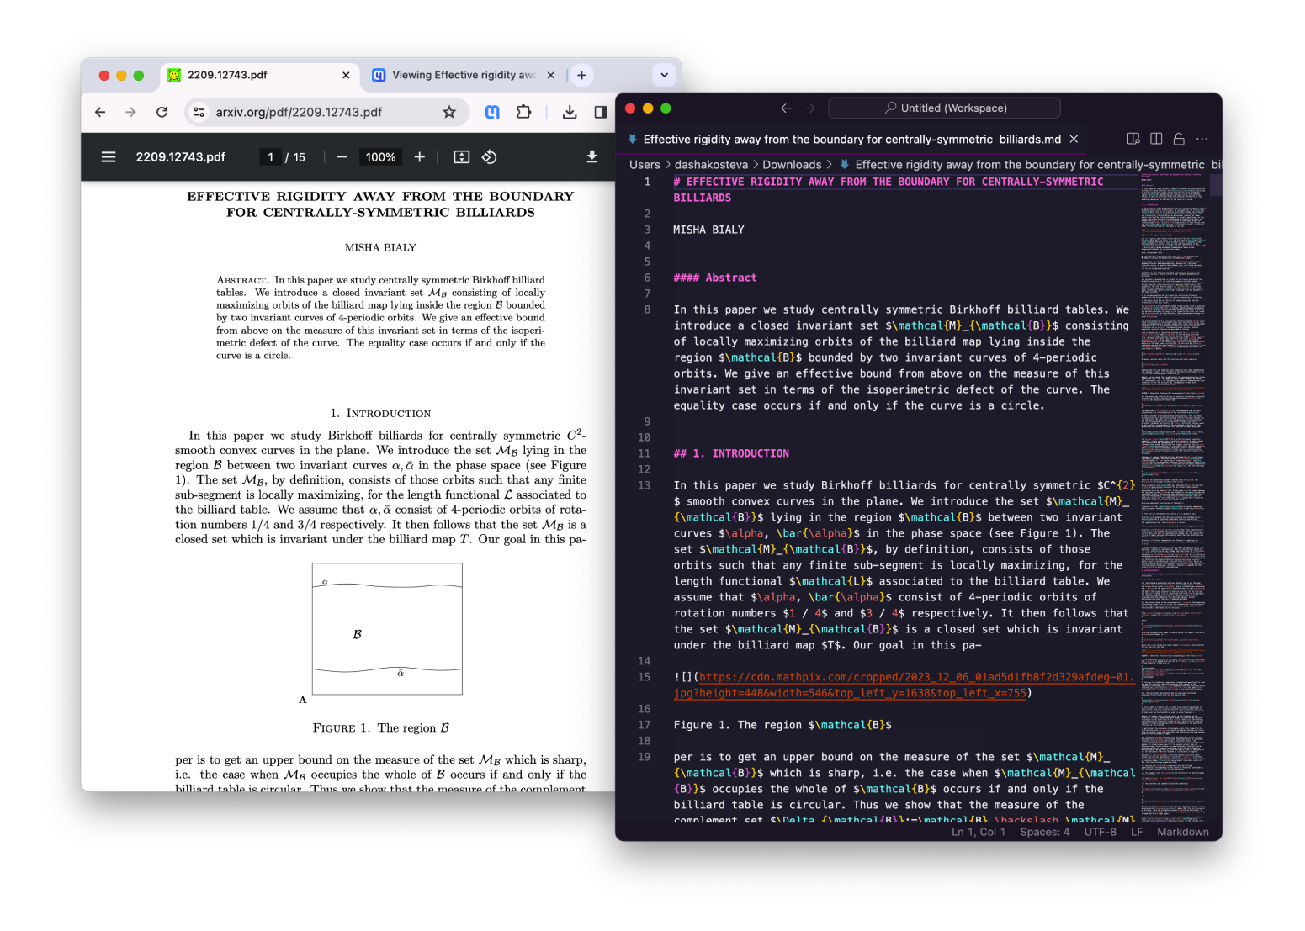
Task: Toggle the editor lock icon
Action: pyautogui.click(x=1178, y=138)
